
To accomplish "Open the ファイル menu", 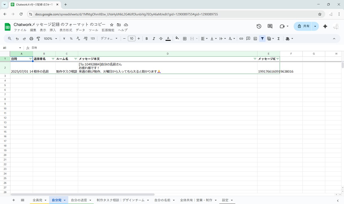I will [x=20, y=30].
